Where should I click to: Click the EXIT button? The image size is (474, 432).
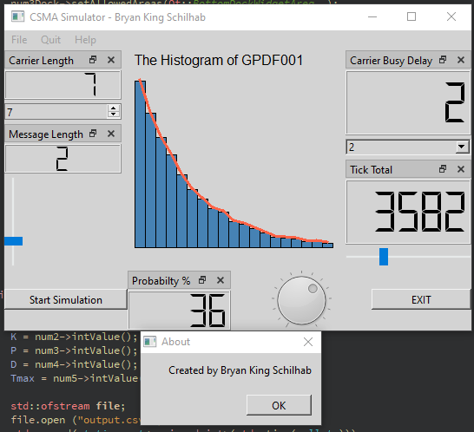click(x=421, y=299)
